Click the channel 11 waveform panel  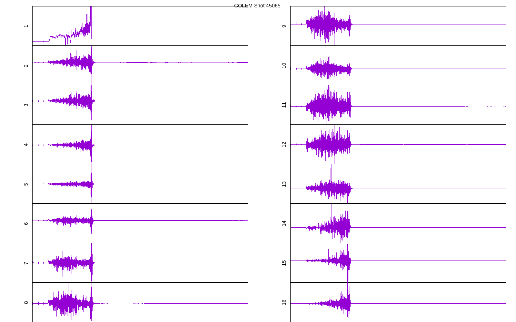[x=398, y=105]
